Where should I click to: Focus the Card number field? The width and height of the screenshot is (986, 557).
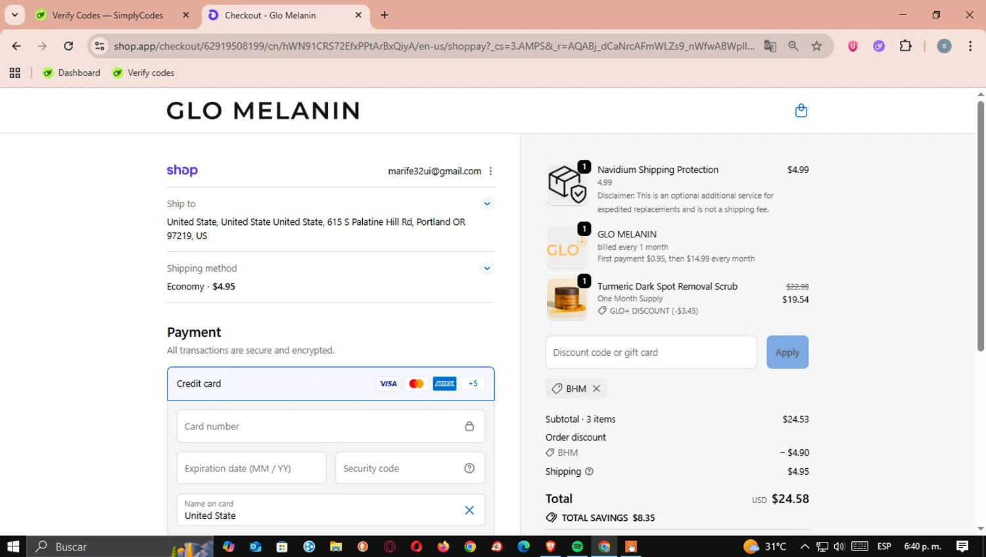331,426
